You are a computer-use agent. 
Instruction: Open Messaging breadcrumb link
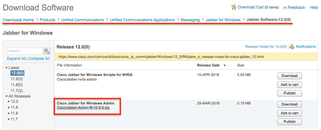click(x=190, y=20)
